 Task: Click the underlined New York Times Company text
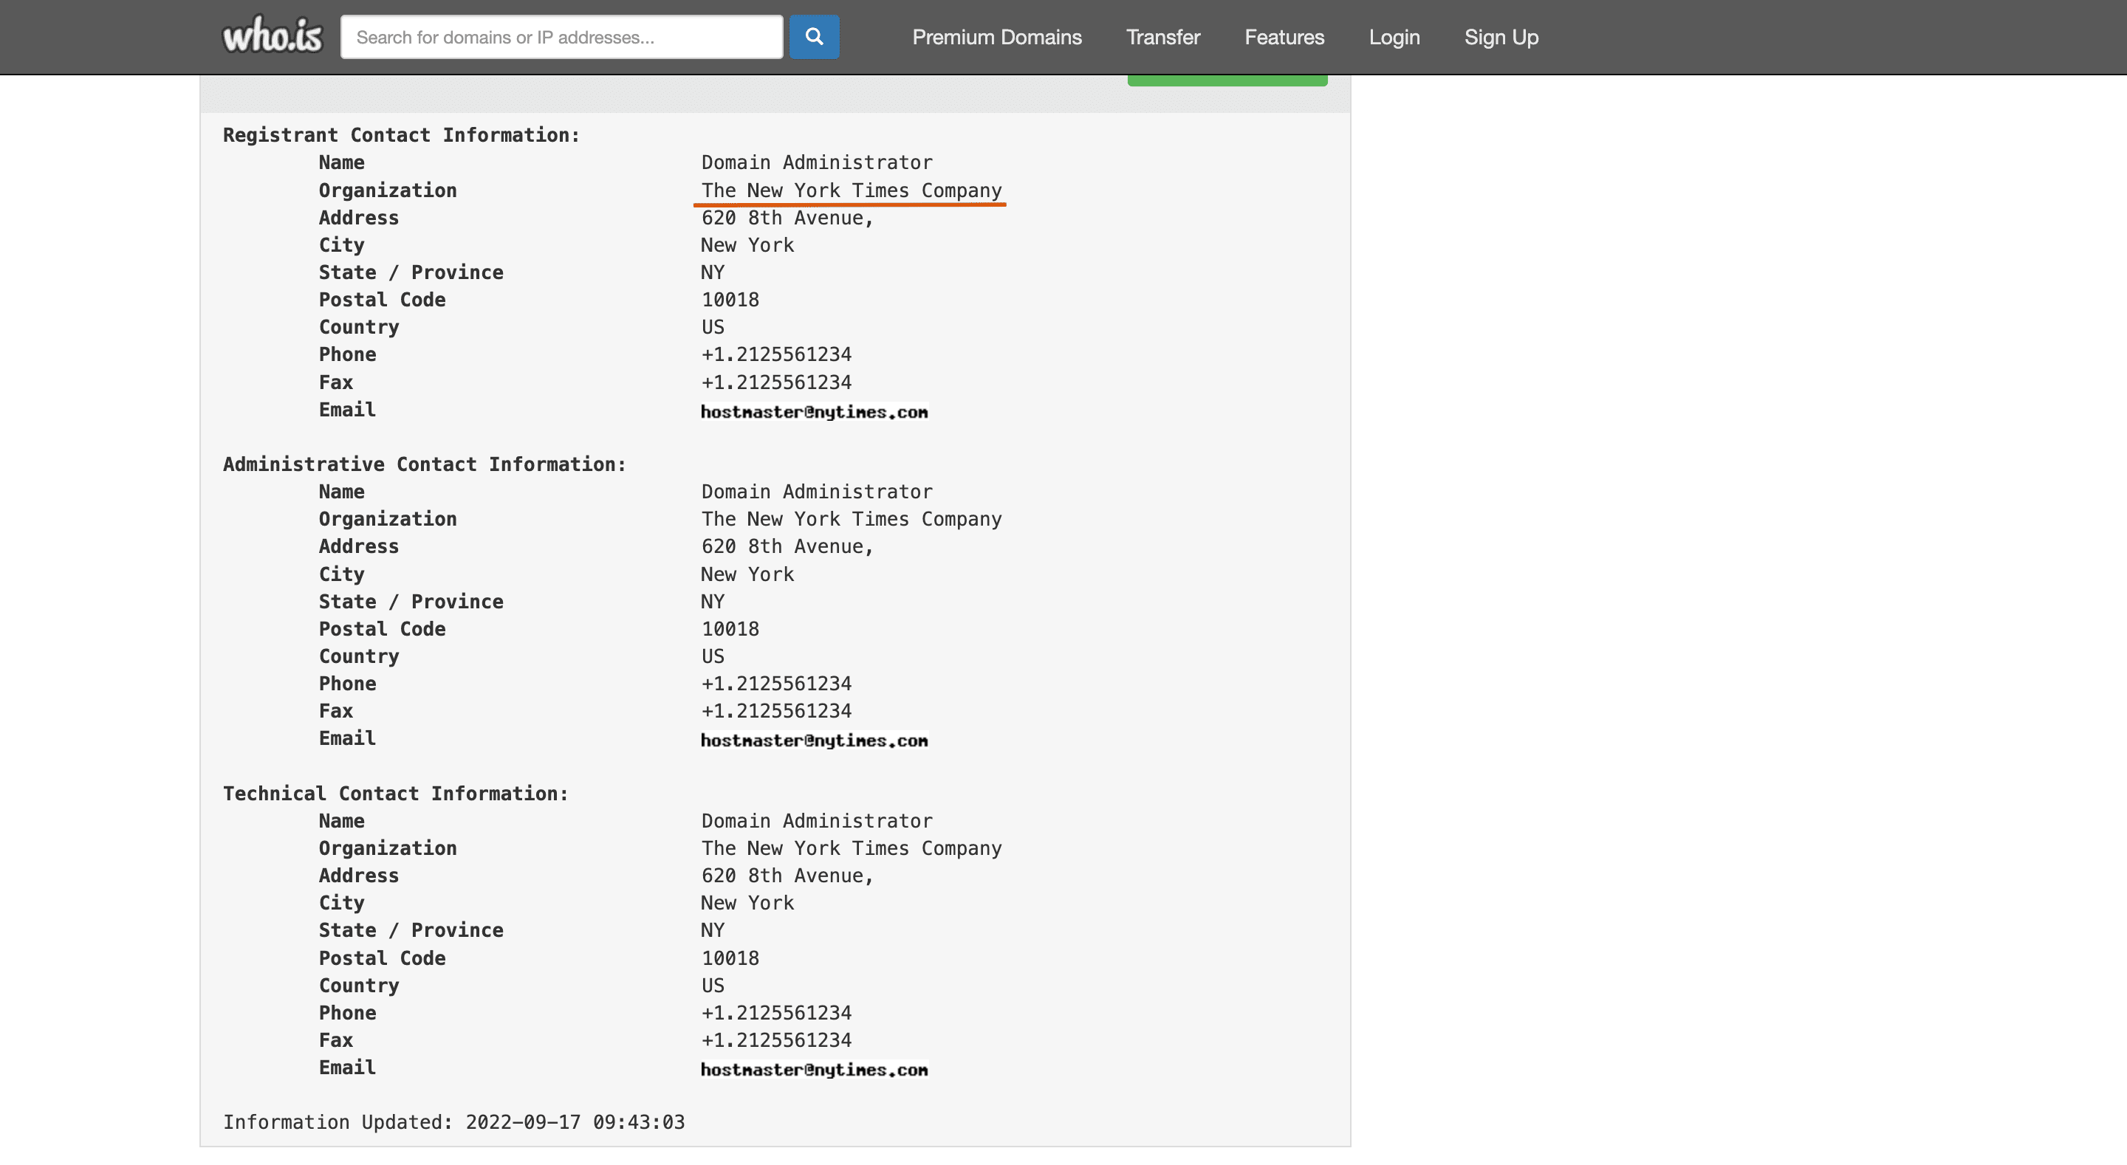(x=852, y=190)
